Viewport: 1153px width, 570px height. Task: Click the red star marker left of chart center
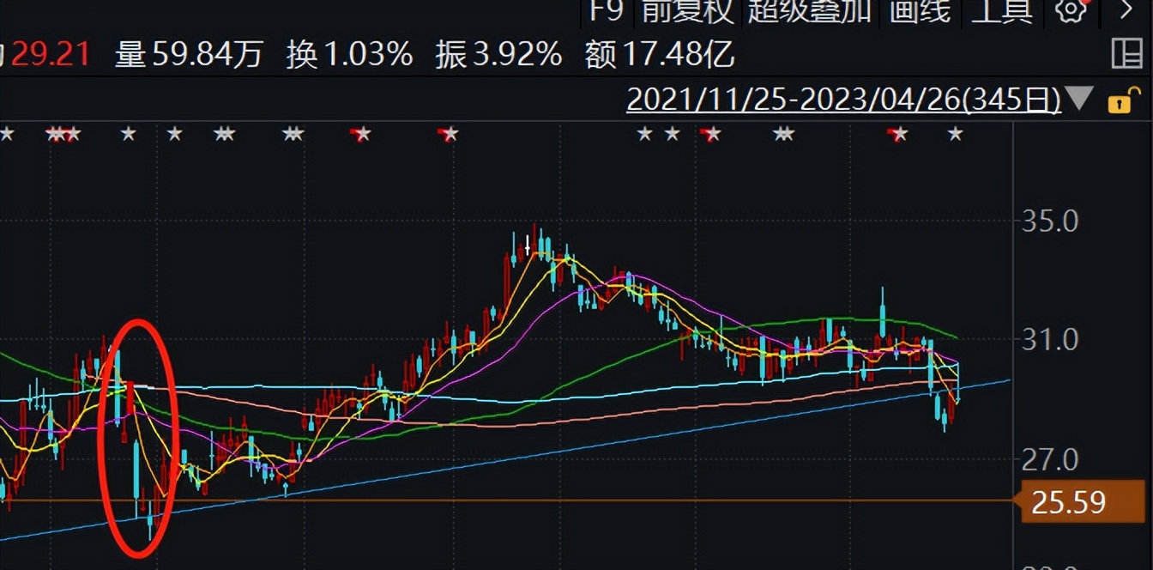click(x=358, y=134)
